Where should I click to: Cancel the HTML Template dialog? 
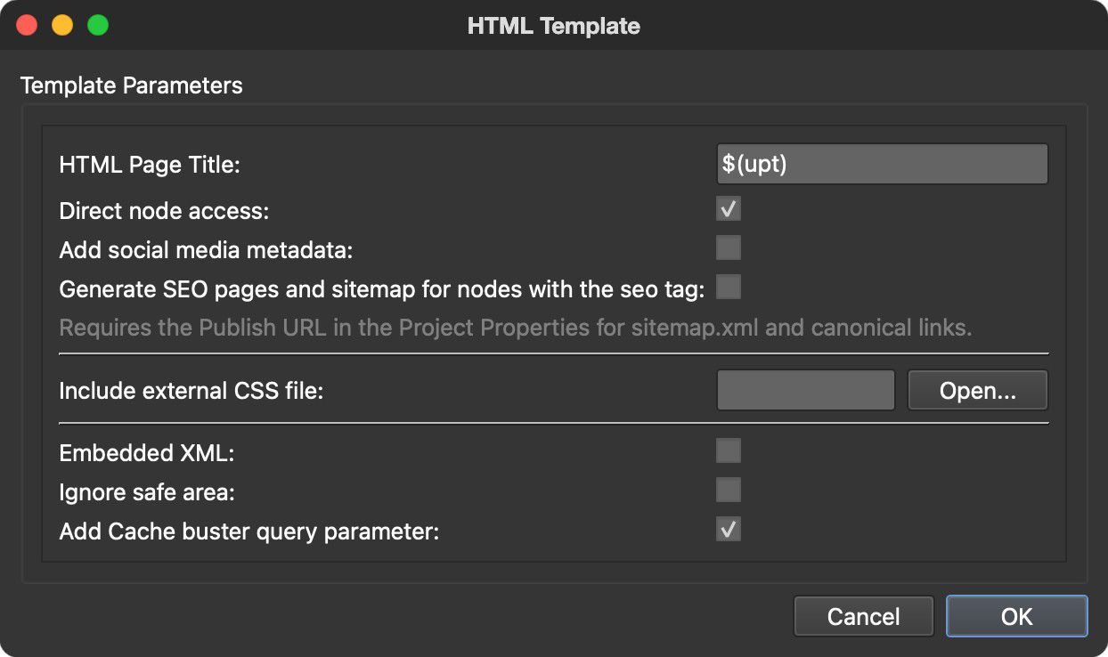864,616
